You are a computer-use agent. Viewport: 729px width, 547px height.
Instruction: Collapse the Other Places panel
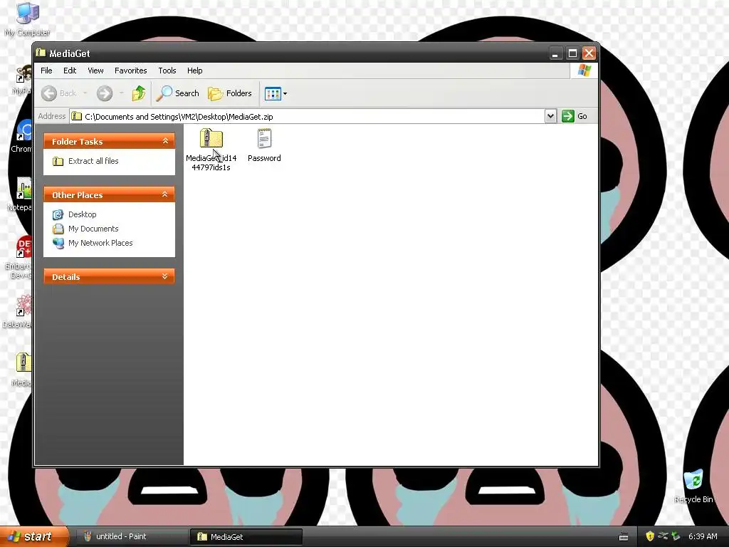pos(165,194)
